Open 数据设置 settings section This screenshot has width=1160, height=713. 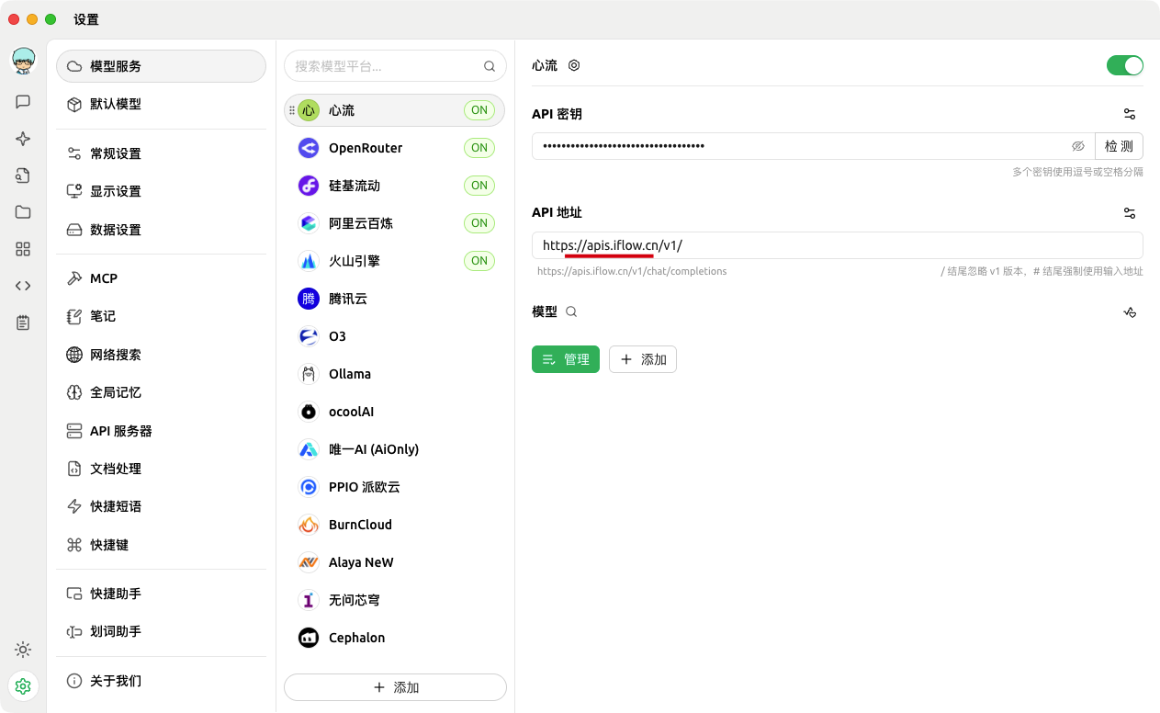tap(161, 230)
